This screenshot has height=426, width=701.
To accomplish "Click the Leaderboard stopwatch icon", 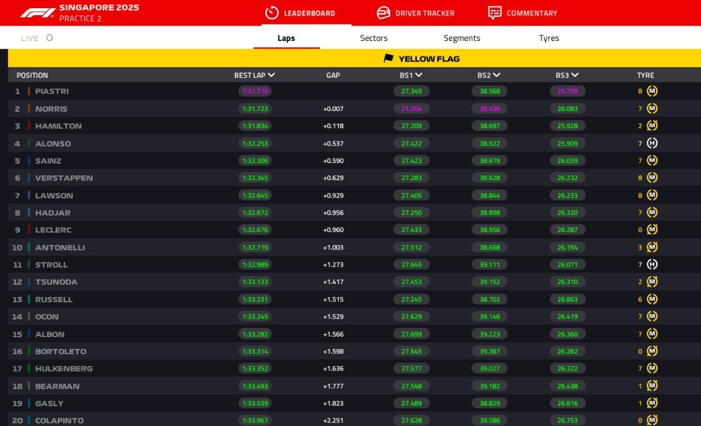I will tap(272, 13).
